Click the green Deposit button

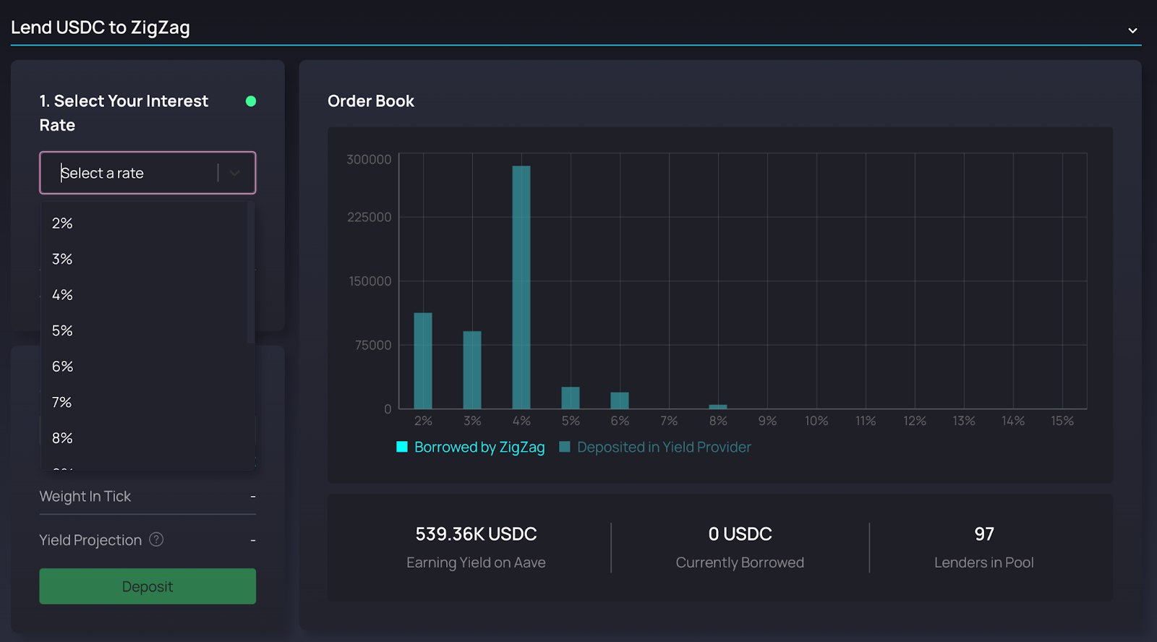tap(148, 586)
